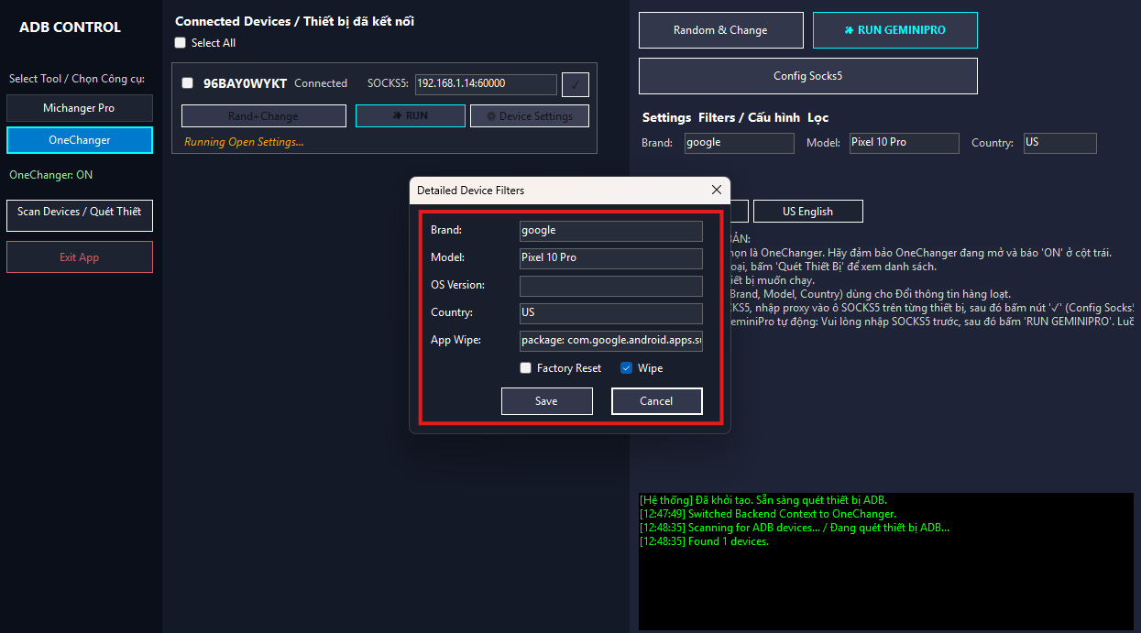This screenshot has width=1141, height=633.
Task: Cancel the Detailed Device Filters dialog
Action: tap(656, 401)
